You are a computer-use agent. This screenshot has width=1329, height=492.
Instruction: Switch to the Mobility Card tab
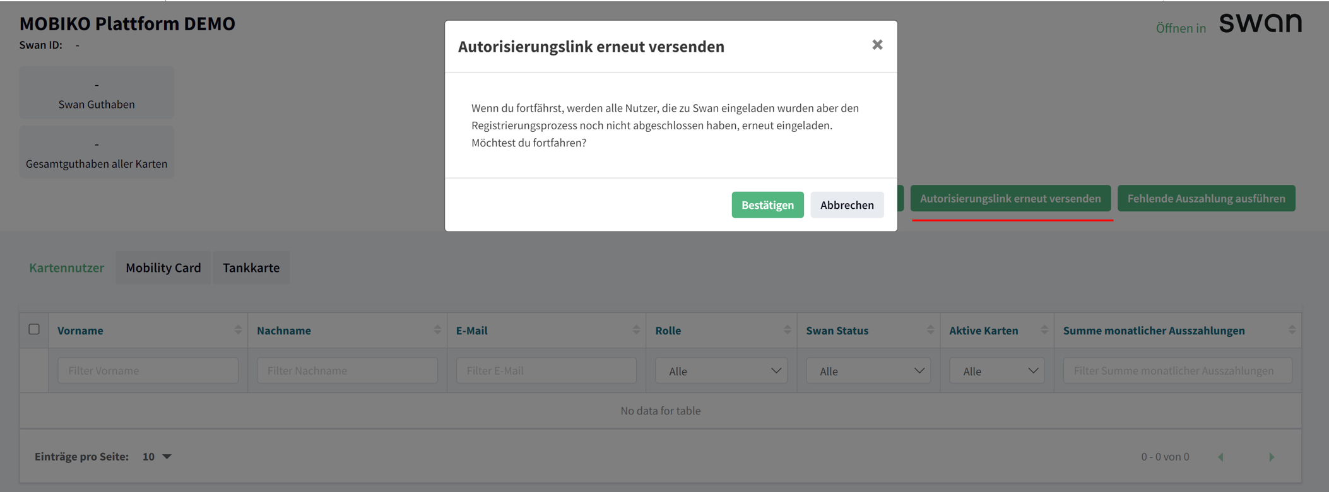tap(163, 267)
